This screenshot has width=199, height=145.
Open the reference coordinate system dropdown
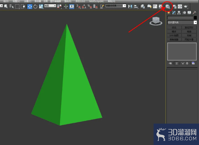click(x=50, y=6)
